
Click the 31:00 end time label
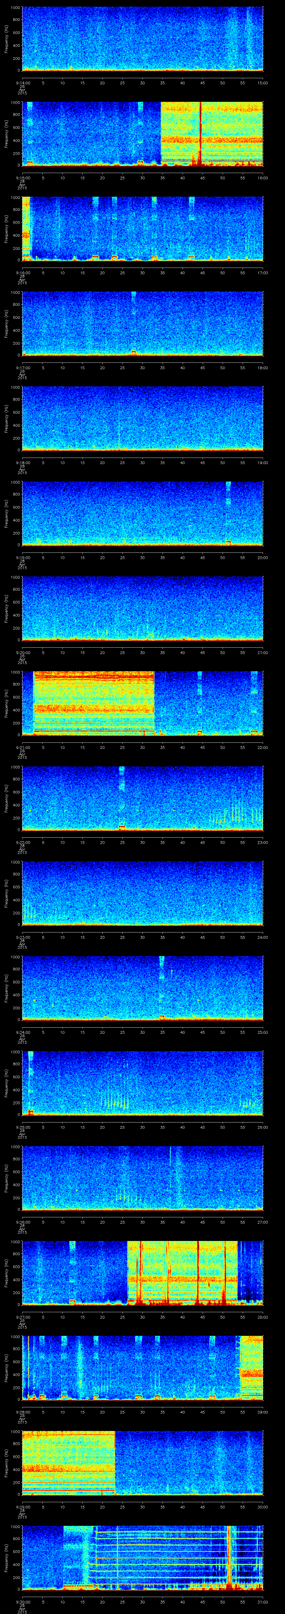[263, 1601]
